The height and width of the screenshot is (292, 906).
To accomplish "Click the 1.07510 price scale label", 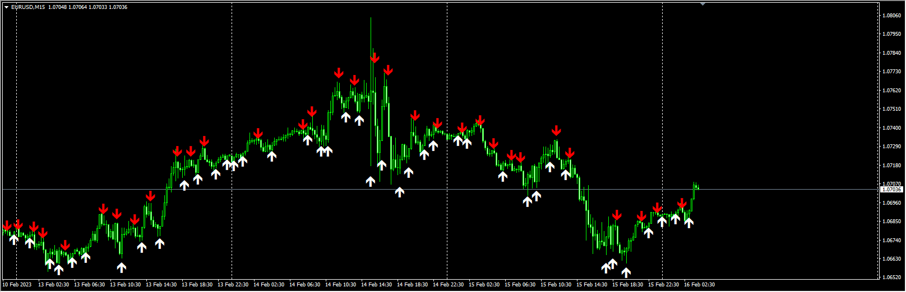I will 891,109.
